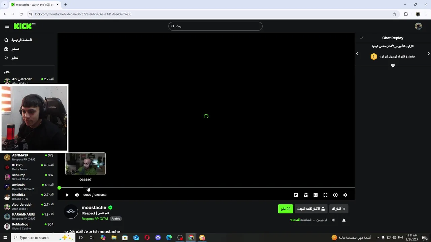Play the VOD video
This screenshot has height=242, width=431.
click(x=67, y=195)
